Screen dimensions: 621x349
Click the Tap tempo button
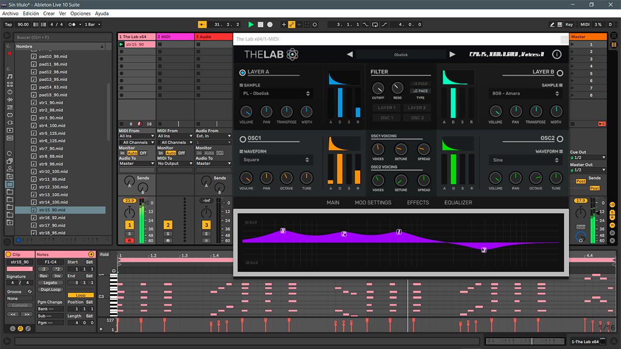tap(8, 24)
